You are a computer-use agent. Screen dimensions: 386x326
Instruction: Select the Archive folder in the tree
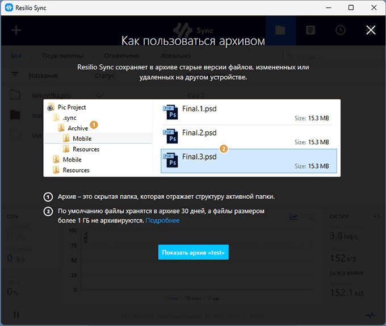point(77,128)
